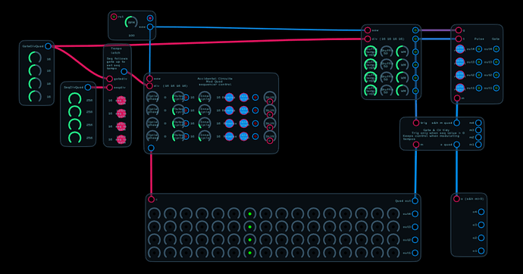Click the m input on Pulse/Gate module
The width and height of the screenshot is (523, 274).
(457, 98)
